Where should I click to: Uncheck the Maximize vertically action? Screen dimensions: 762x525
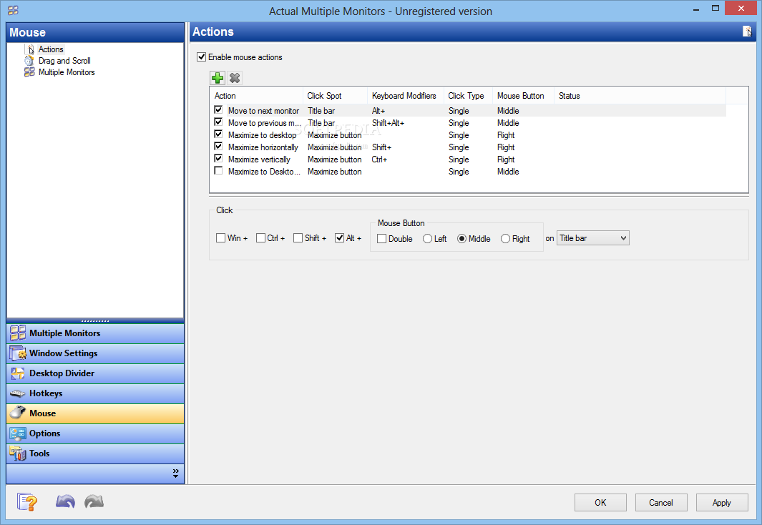218,158
